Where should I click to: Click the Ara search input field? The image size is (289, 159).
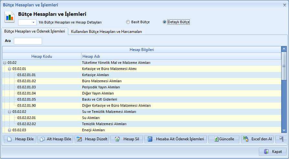click(x=28, y=41)
